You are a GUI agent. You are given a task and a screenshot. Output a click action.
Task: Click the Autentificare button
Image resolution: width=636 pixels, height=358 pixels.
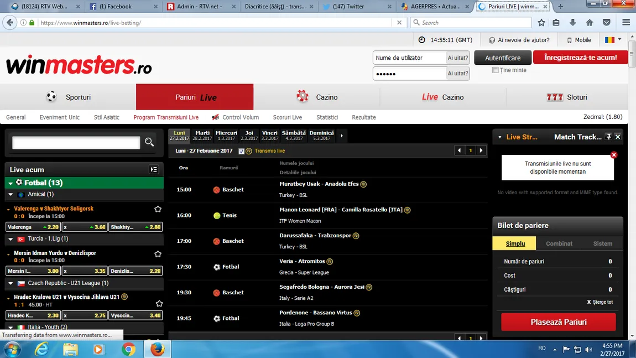pyautogui.click(x=503, y=58)
